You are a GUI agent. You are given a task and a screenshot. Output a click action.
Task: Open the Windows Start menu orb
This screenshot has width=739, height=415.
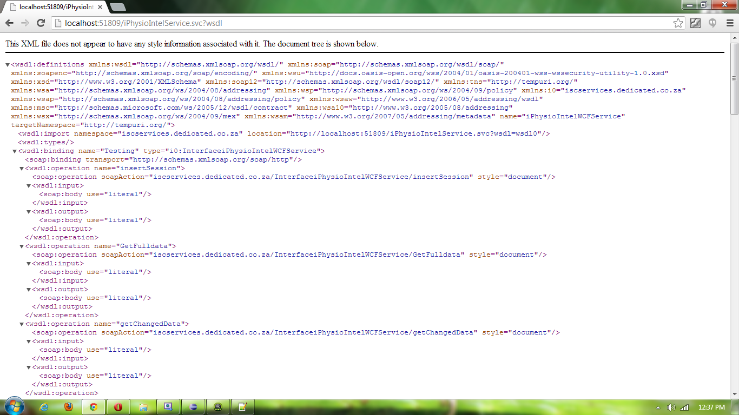click(15, 406)
